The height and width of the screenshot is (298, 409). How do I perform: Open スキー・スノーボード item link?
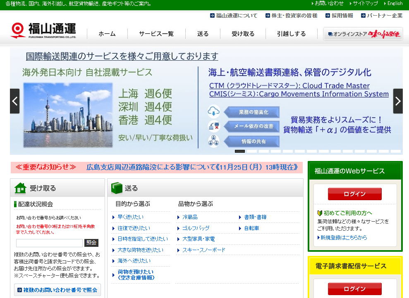[204, 250]
